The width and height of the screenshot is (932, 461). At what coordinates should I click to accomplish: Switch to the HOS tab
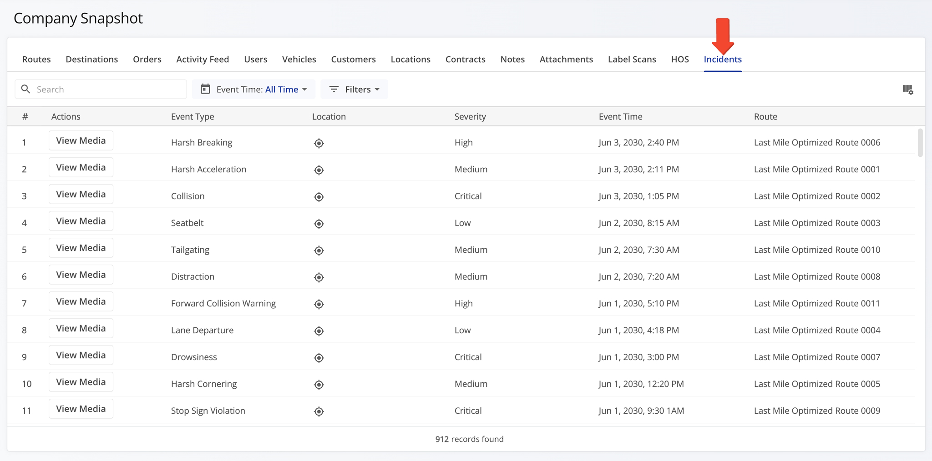click(x=680, y=59)
